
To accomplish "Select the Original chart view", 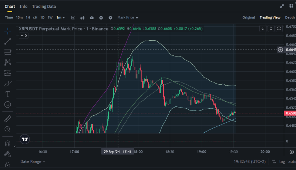I will click(249, 17).
